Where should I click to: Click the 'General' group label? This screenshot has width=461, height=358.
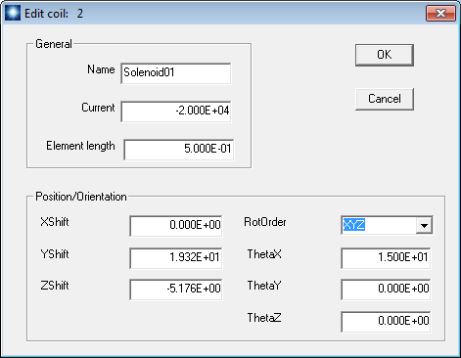coord(54,44)
